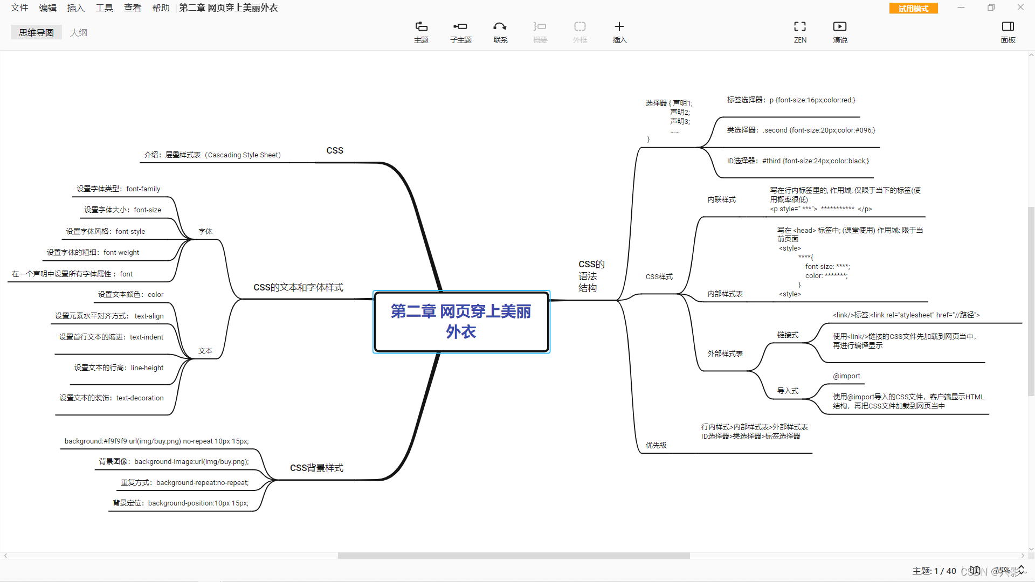Select the CSS的语法结构 topic
Viewport: 1035px width, 582px height.
pos(591,276)
